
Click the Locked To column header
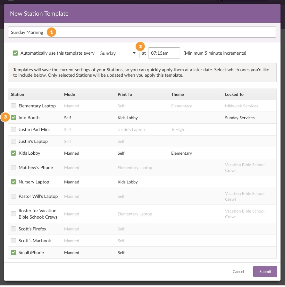pos(234,95)
